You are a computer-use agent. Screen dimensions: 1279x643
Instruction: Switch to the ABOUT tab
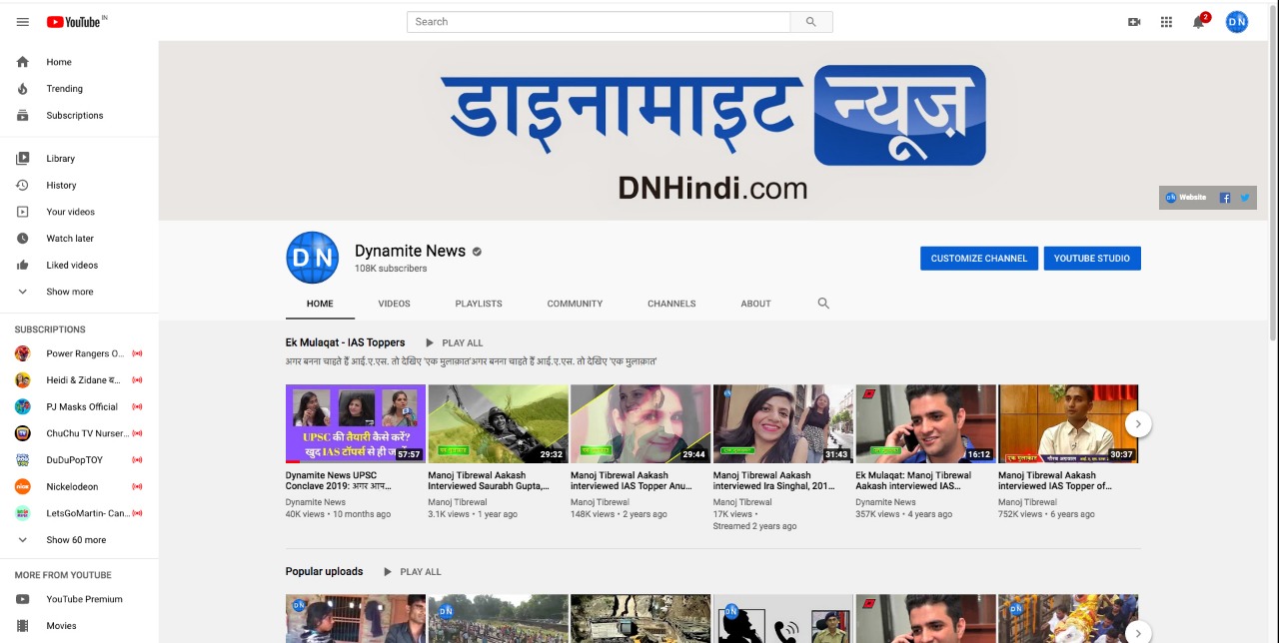point(755,304)
